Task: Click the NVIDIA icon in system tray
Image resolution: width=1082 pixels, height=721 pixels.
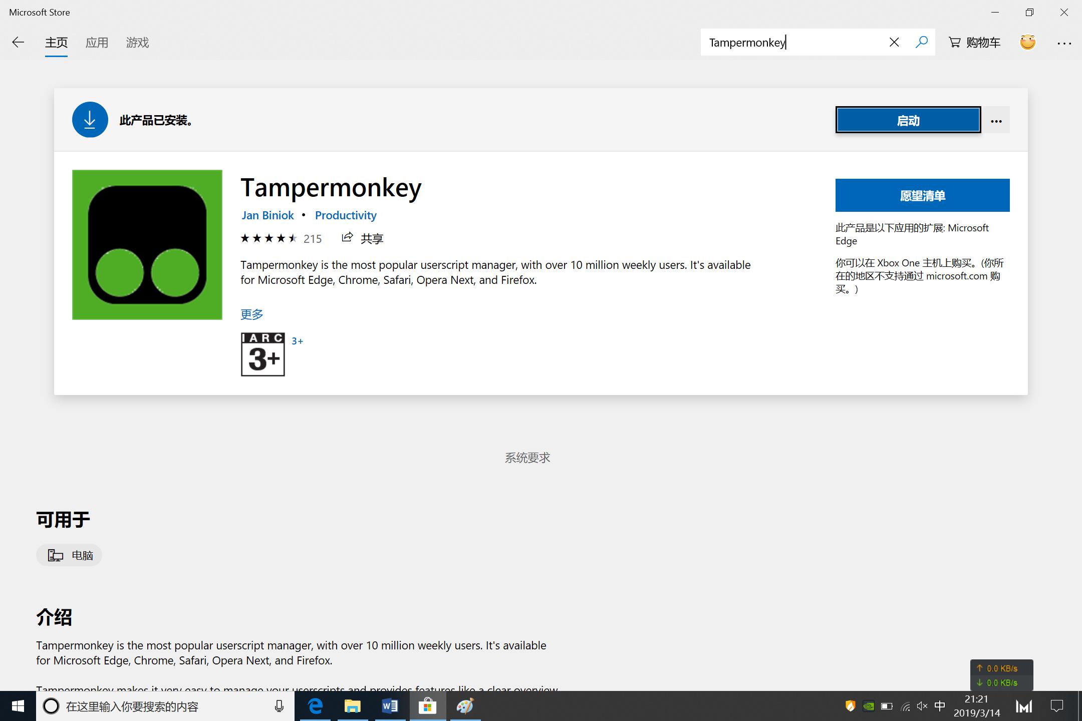Action: [x=868, y=706]
